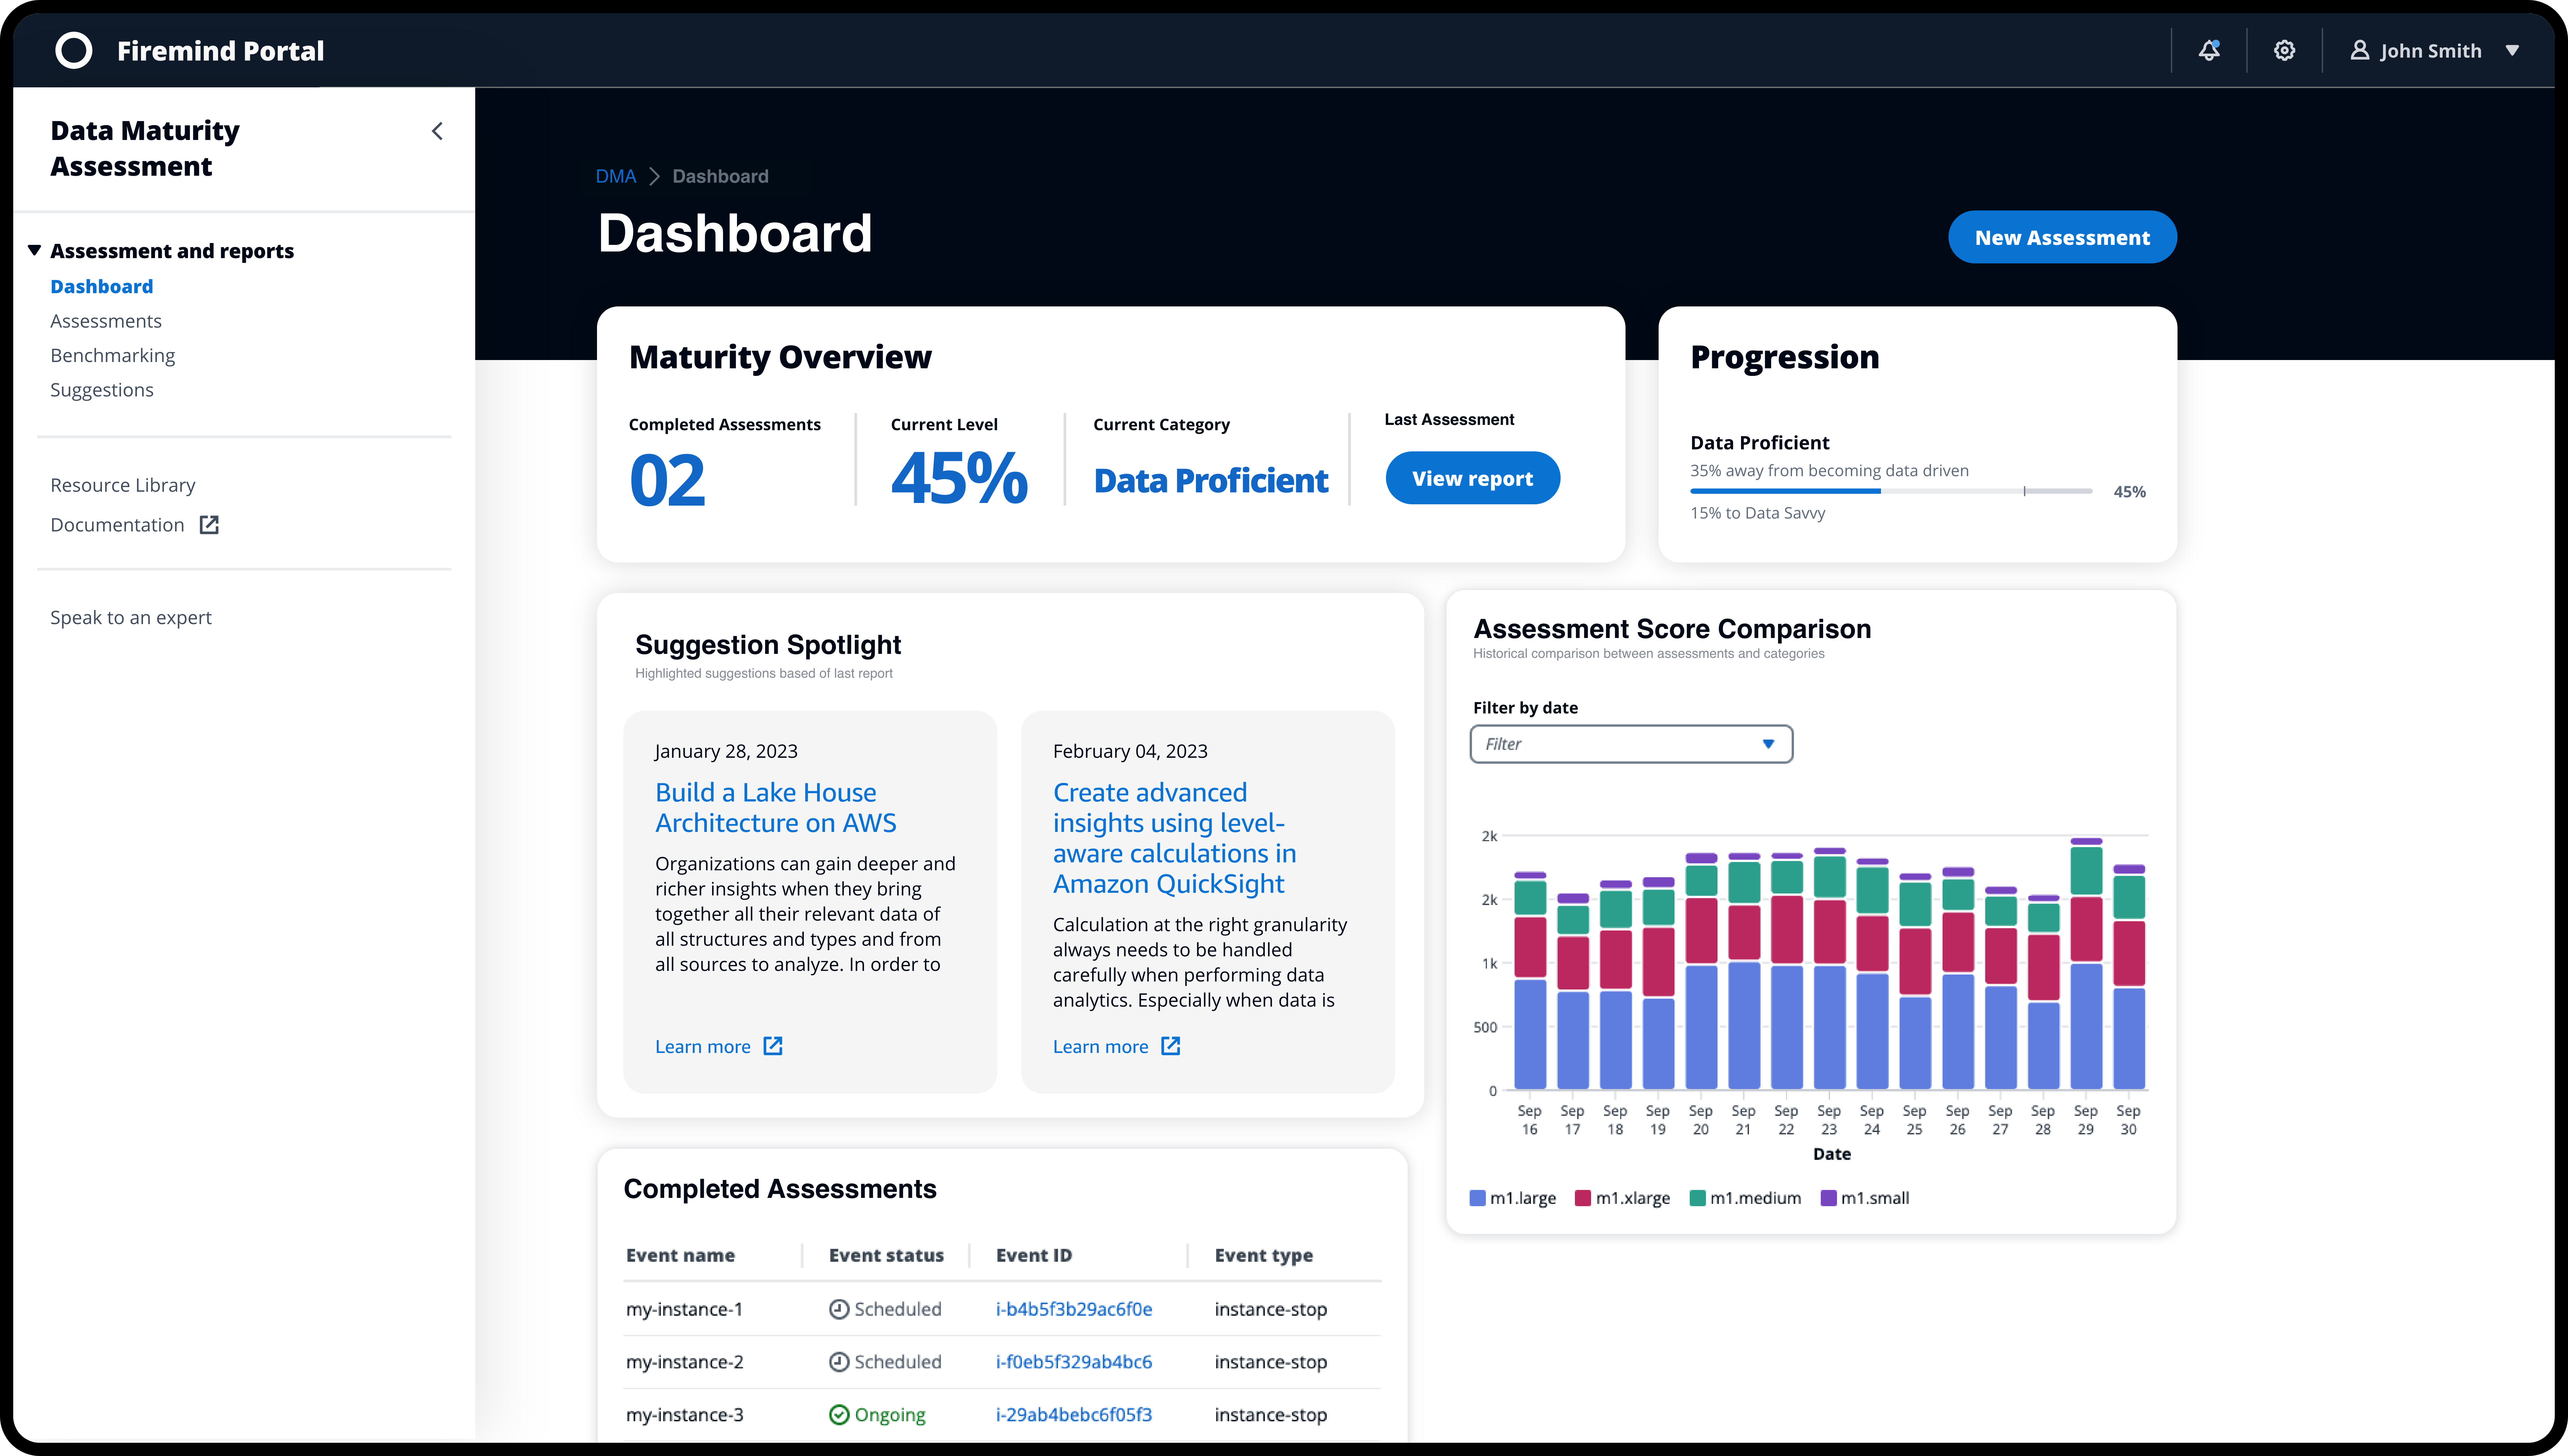Open event ID i-f0eb5f329ab4bc6
This screenshot has width=2568, height=1456.
point(1074,1362)
